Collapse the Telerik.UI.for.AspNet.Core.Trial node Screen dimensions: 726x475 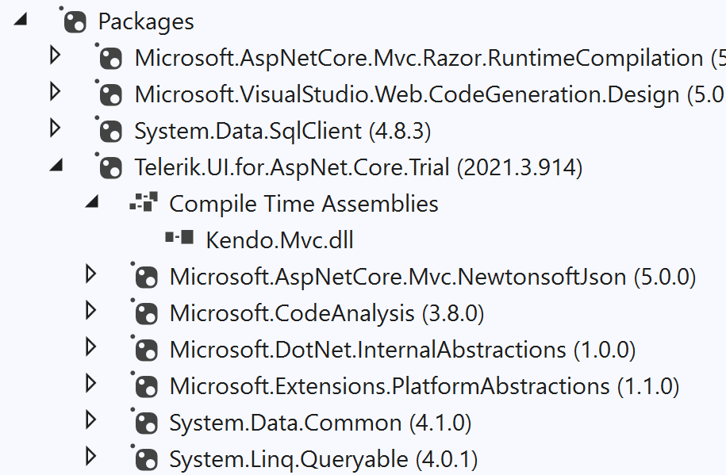click(56, 166)
